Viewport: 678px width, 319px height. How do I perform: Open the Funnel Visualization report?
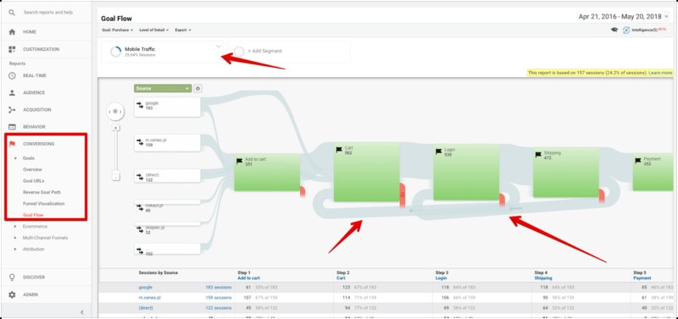44,203
